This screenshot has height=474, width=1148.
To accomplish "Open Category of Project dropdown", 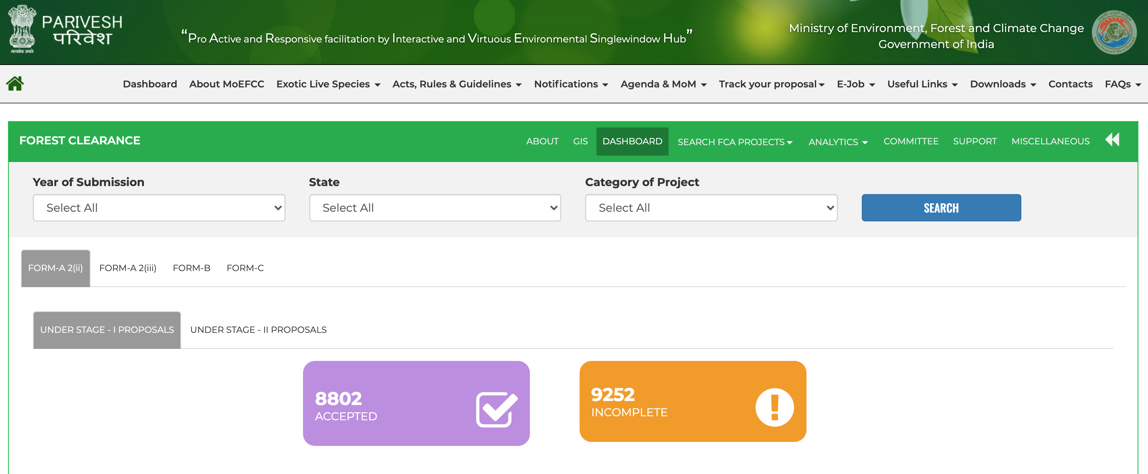I will (x=711, y=208).
